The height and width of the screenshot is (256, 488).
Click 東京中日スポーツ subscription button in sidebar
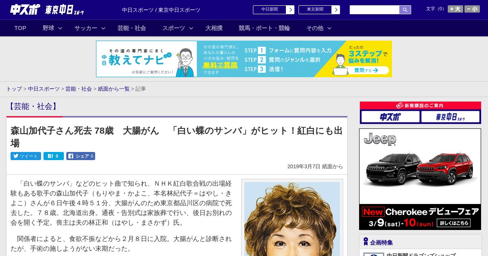[450, 117]
